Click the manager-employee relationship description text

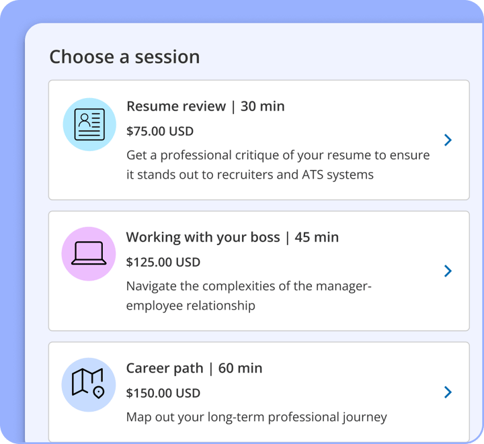(249, 296)
